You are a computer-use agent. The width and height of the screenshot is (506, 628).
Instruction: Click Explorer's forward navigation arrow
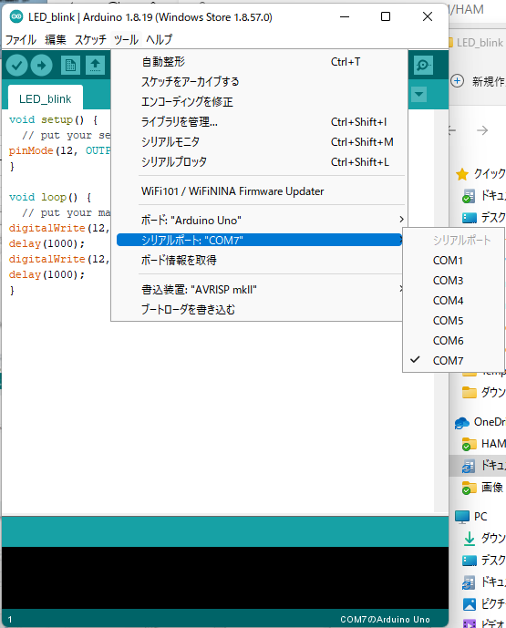coord(482,130)
